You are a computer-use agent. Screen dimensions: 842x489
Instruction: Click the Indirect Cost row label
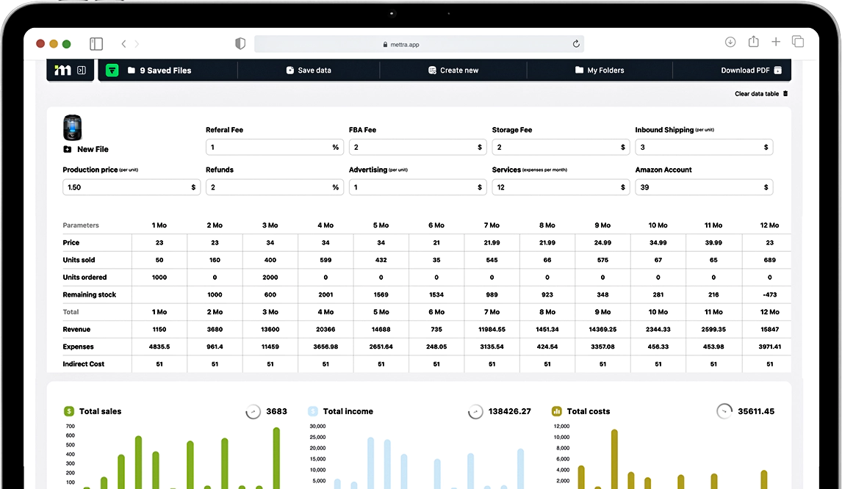[x=83, y=364]
